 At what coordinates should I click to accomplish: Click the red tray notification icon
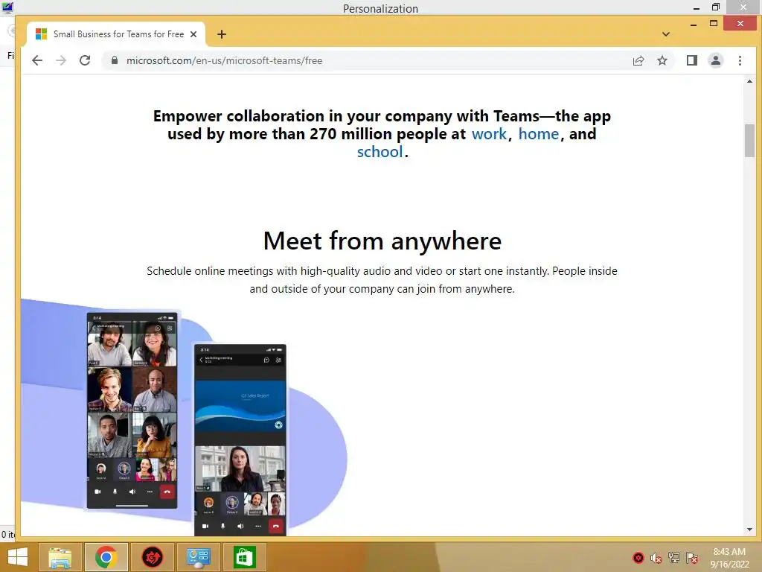[x=638, y=558]
